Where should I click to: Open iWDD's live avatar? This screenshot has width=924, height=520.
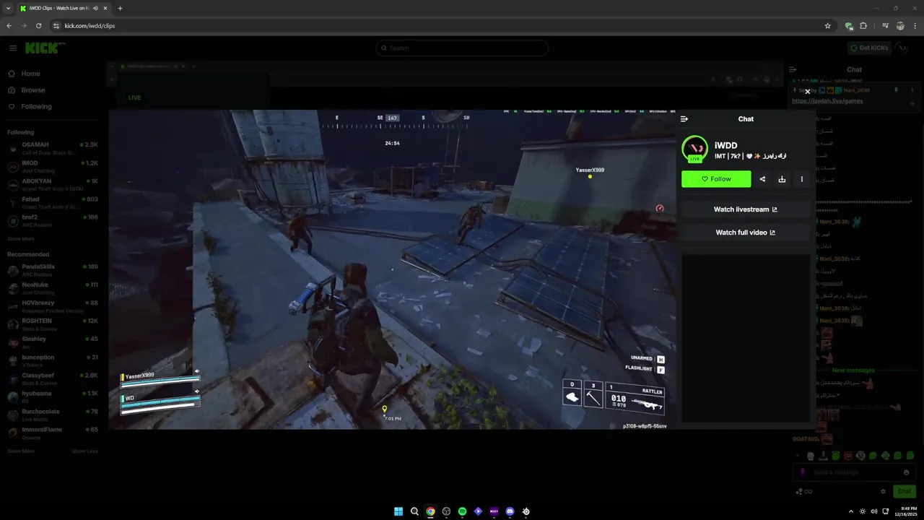coord(695,149)
